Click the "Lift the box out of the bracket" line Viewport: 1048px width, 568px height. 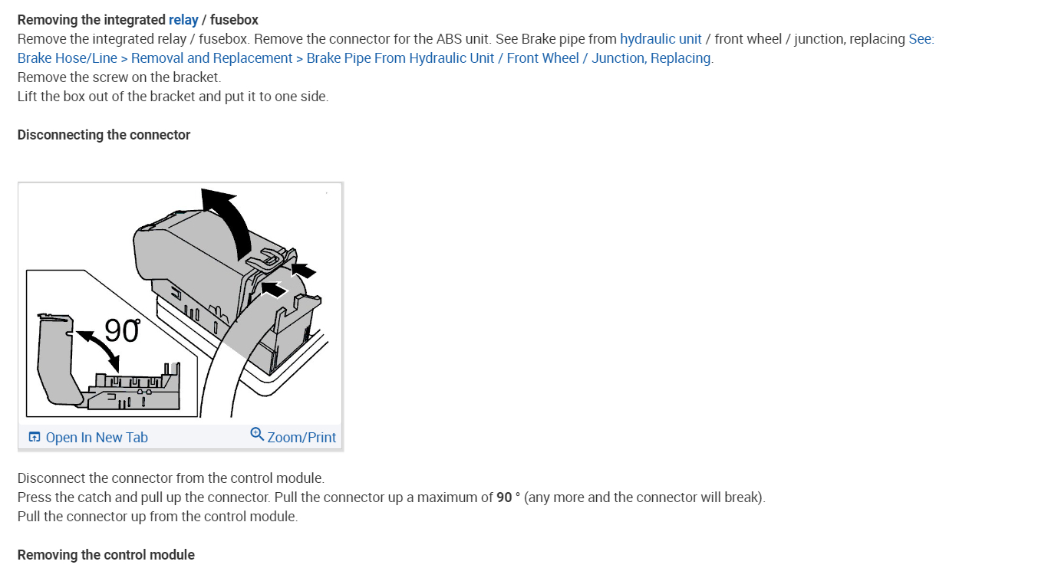[x=173, y=97]
